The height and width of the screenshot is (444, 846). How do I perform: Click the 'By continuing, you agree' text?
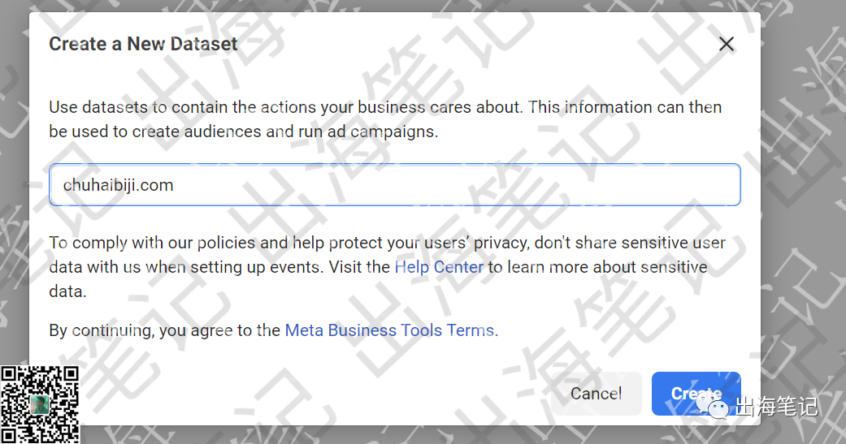pos(164,330)
